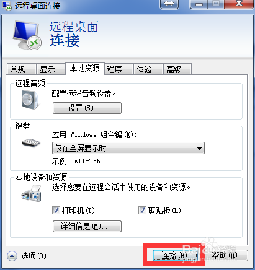255x270 pixels.
Task: Click the remote desktop monitor icon in header
Action: [27, 35]
